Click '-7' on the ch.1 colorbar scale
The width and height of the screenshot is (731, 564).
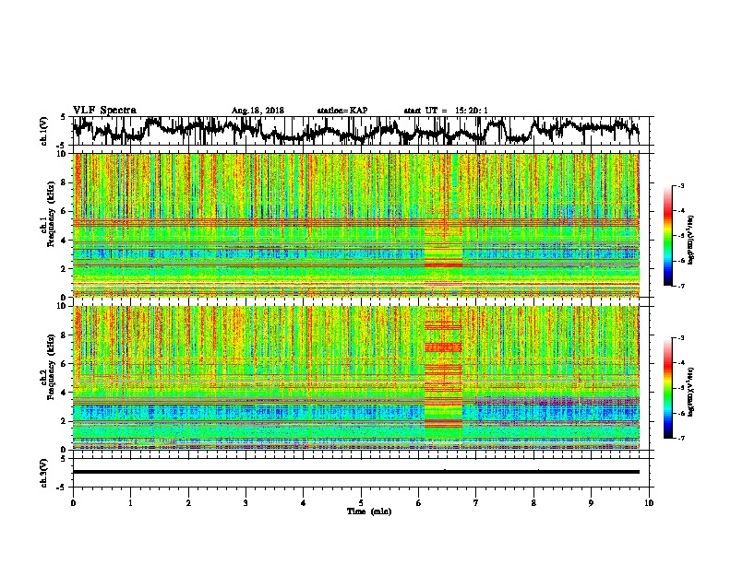[x=680, y=286]
